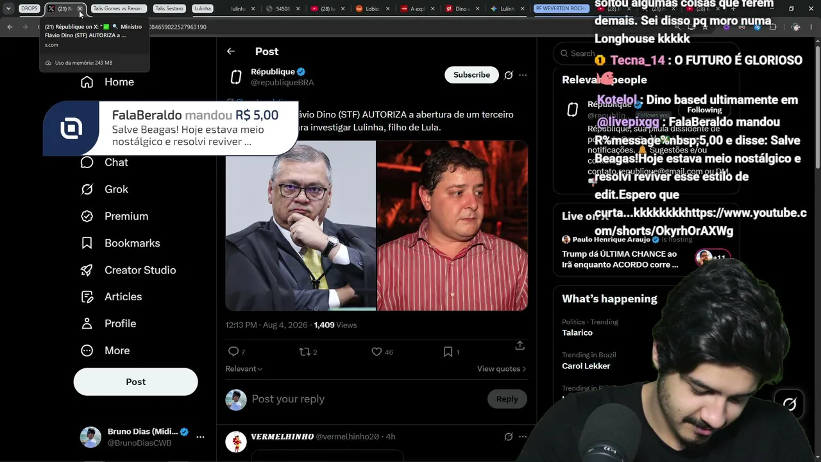Switch to the Talis Gomes vs Renan tab
This screenshot has width=821, height=462.
coord(118,8)
